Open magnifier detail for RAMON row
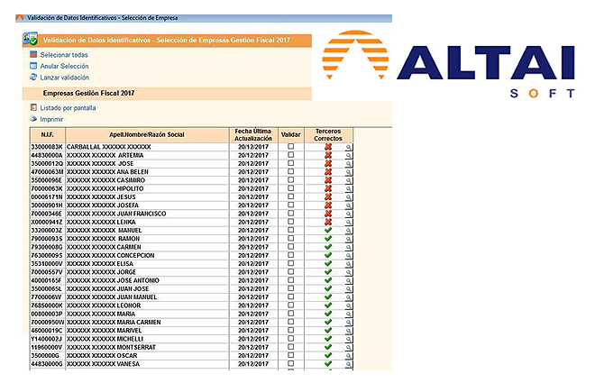The height and width of the screenshot is (383, 595). point(348,240)
